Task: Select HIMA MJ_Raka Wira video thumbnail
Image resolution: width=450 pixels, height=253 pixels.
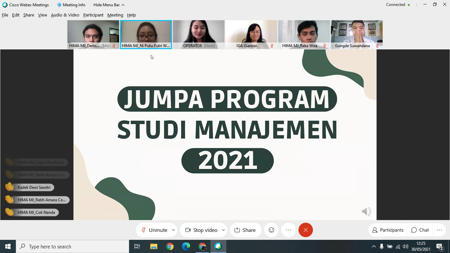Action: [x=304, y=35]
